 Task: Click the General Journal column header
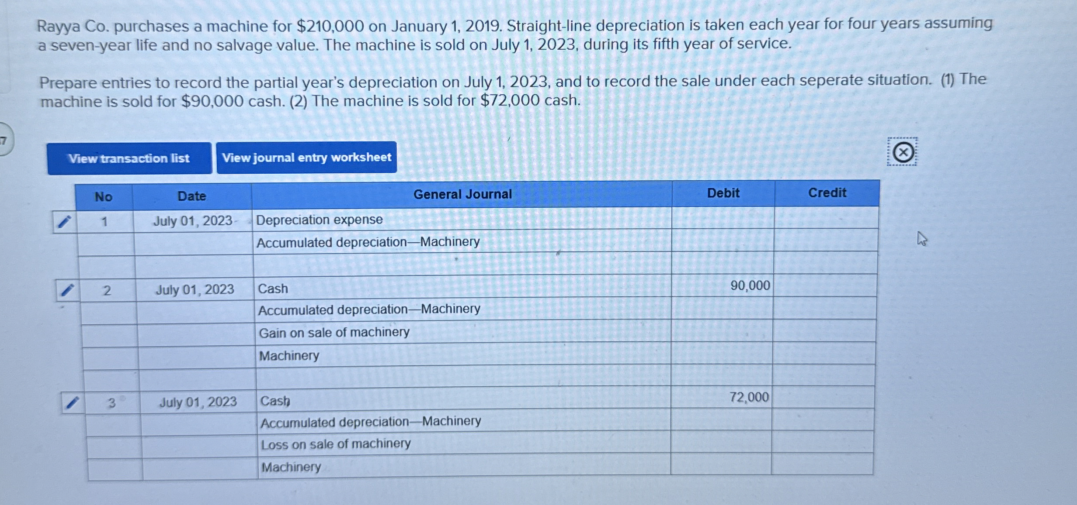(x=463, y=193)
